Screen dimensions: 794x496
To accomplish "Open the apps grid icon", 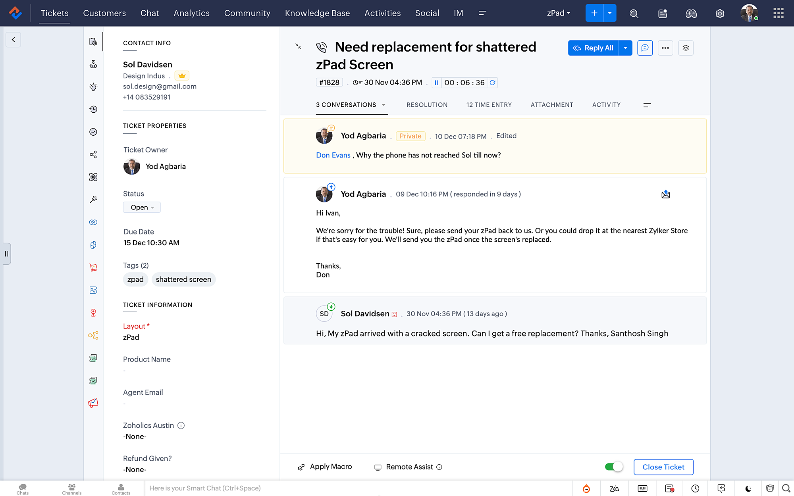I will [779, 13].
